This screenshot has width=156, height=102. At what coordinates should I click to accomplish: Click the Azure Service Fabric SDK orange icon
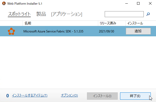pos(11,31)
